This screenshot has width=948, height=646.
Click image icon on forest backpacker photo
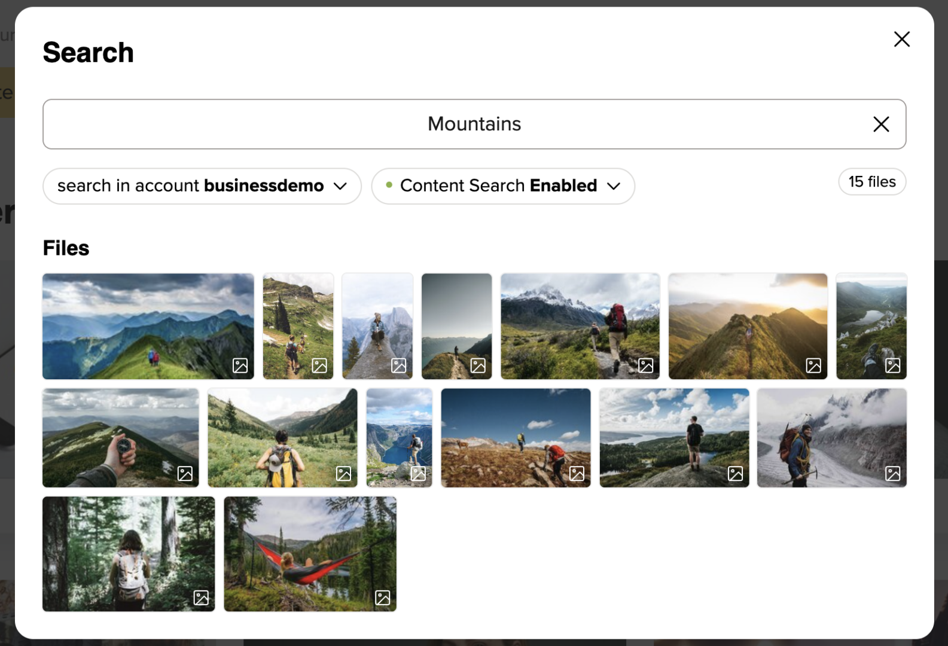tap(202, 597)
